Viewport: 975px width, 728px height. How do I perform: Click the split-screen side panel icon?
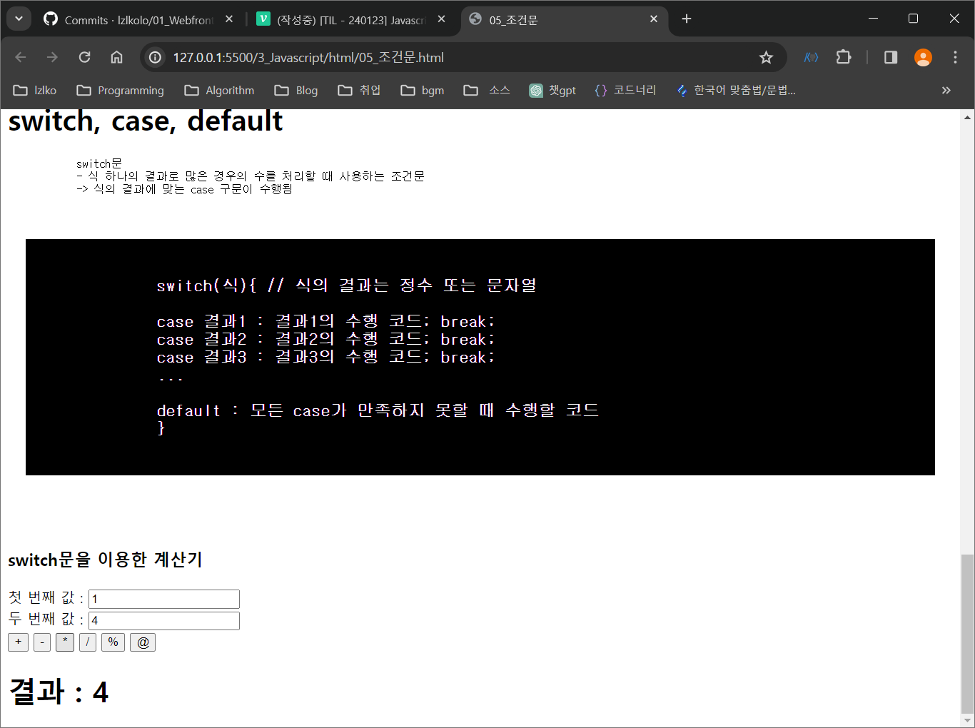click(x=889, y=57)
